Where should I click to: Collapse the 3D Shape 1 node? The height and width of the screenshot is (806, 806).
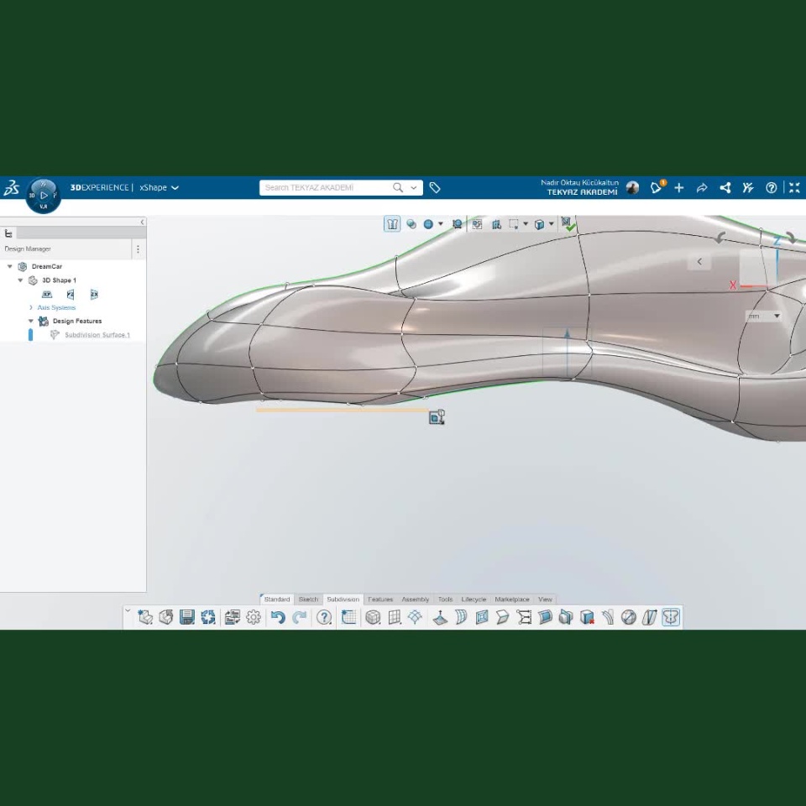coord(20,280)
